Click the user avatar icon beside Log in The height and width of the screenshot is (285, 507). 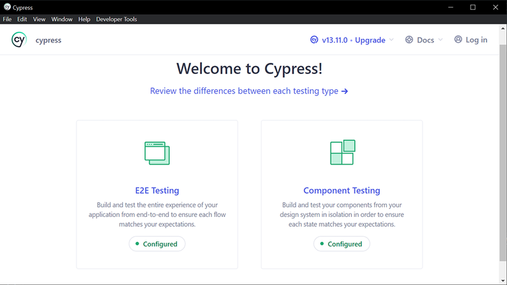(458, 40)
